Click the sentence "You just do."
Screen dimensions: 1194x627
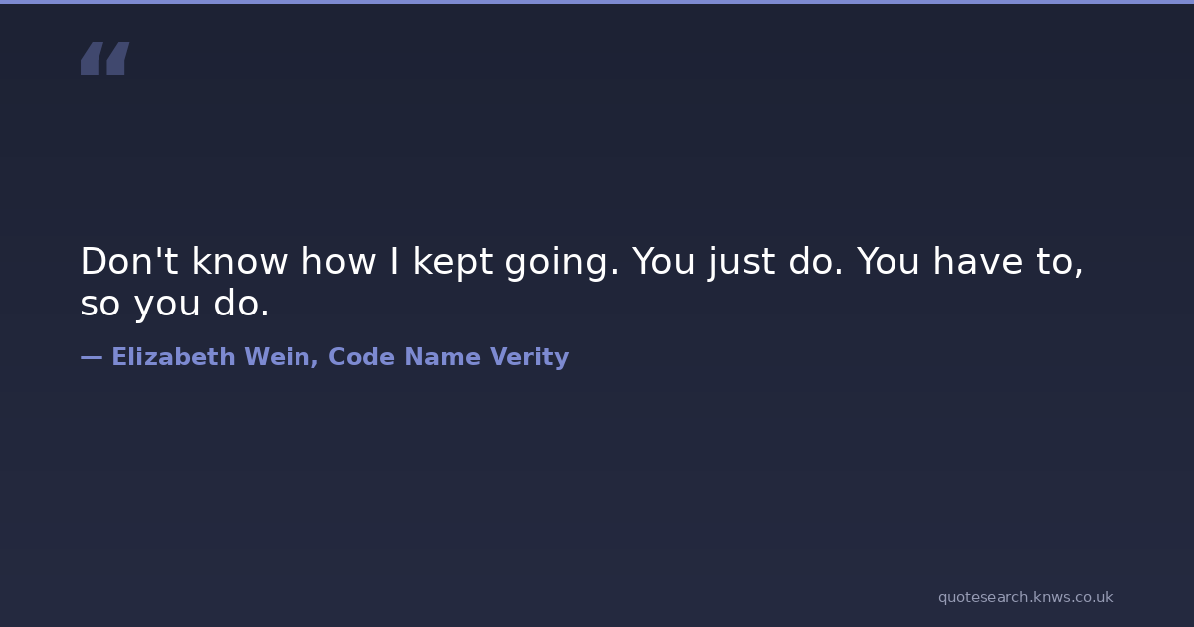(x=738, y=262)
